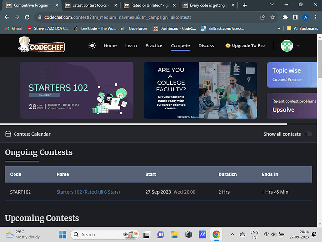The image size is (322, 242).
Task: Open the Gmail bookmark
Action: click(x=13, y=29)
